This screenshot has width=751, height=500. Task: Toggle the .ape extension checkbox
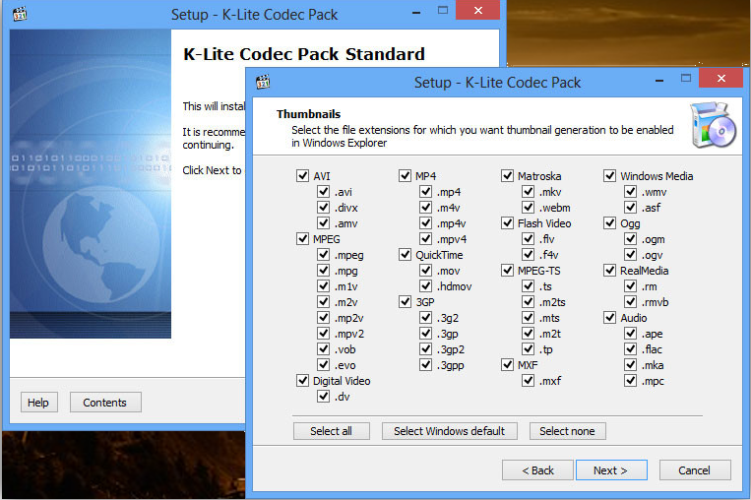point(630,334)
